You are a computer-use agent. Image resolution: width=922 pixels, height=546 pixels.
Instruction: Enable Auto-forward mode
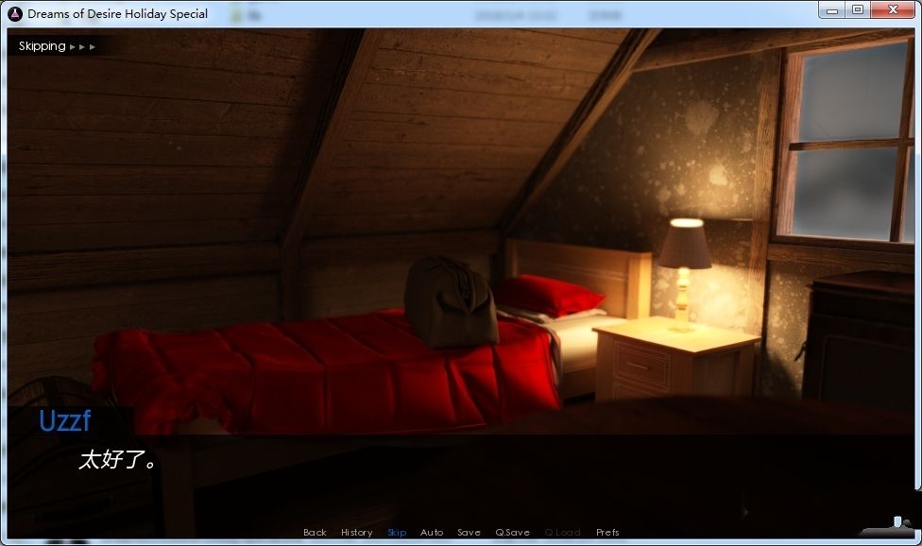pyautogui.click(x=432, y=533)
